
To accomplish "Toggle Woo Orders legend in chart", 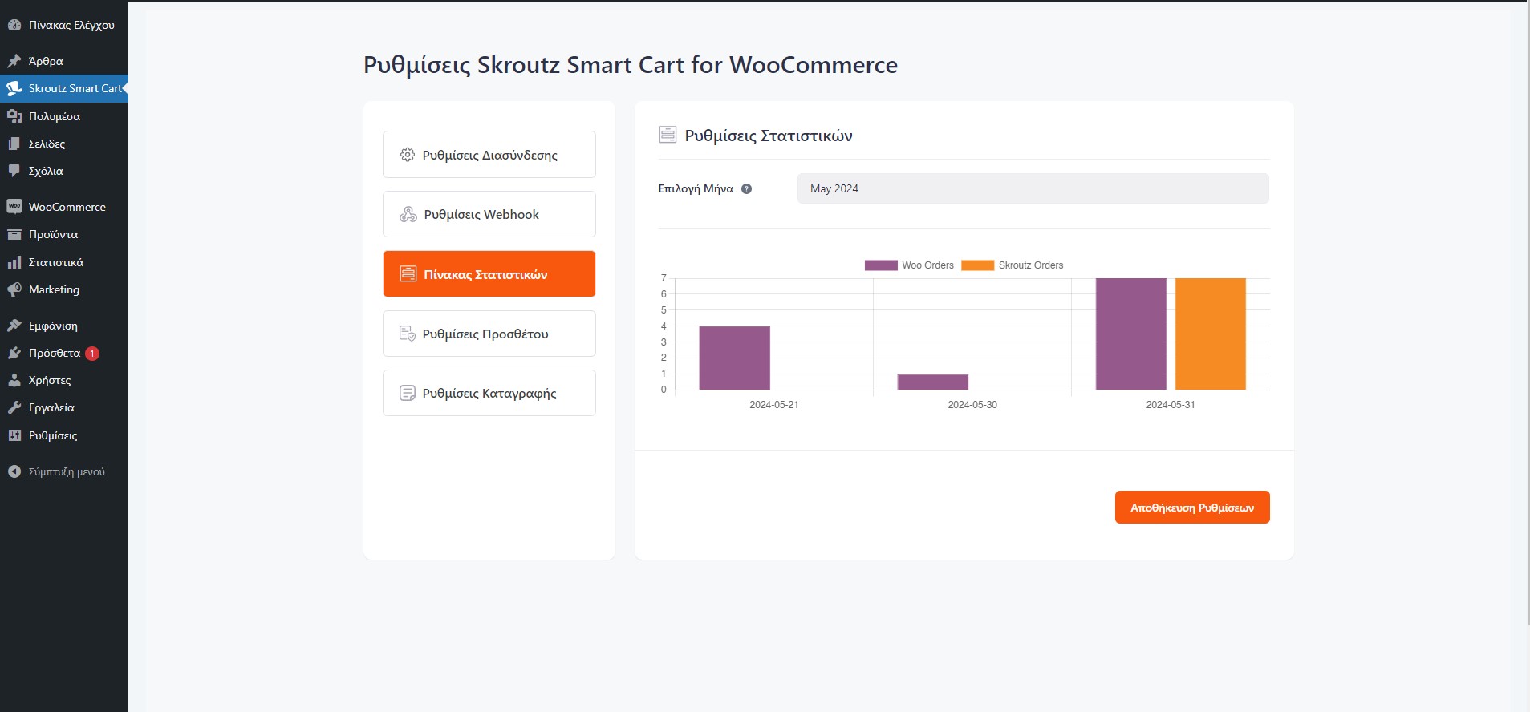I will coord(909,265).
